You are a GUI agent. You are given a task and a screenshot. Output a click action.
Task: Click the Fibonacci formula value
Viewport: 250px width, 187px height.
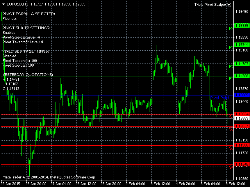click(10, 19)
